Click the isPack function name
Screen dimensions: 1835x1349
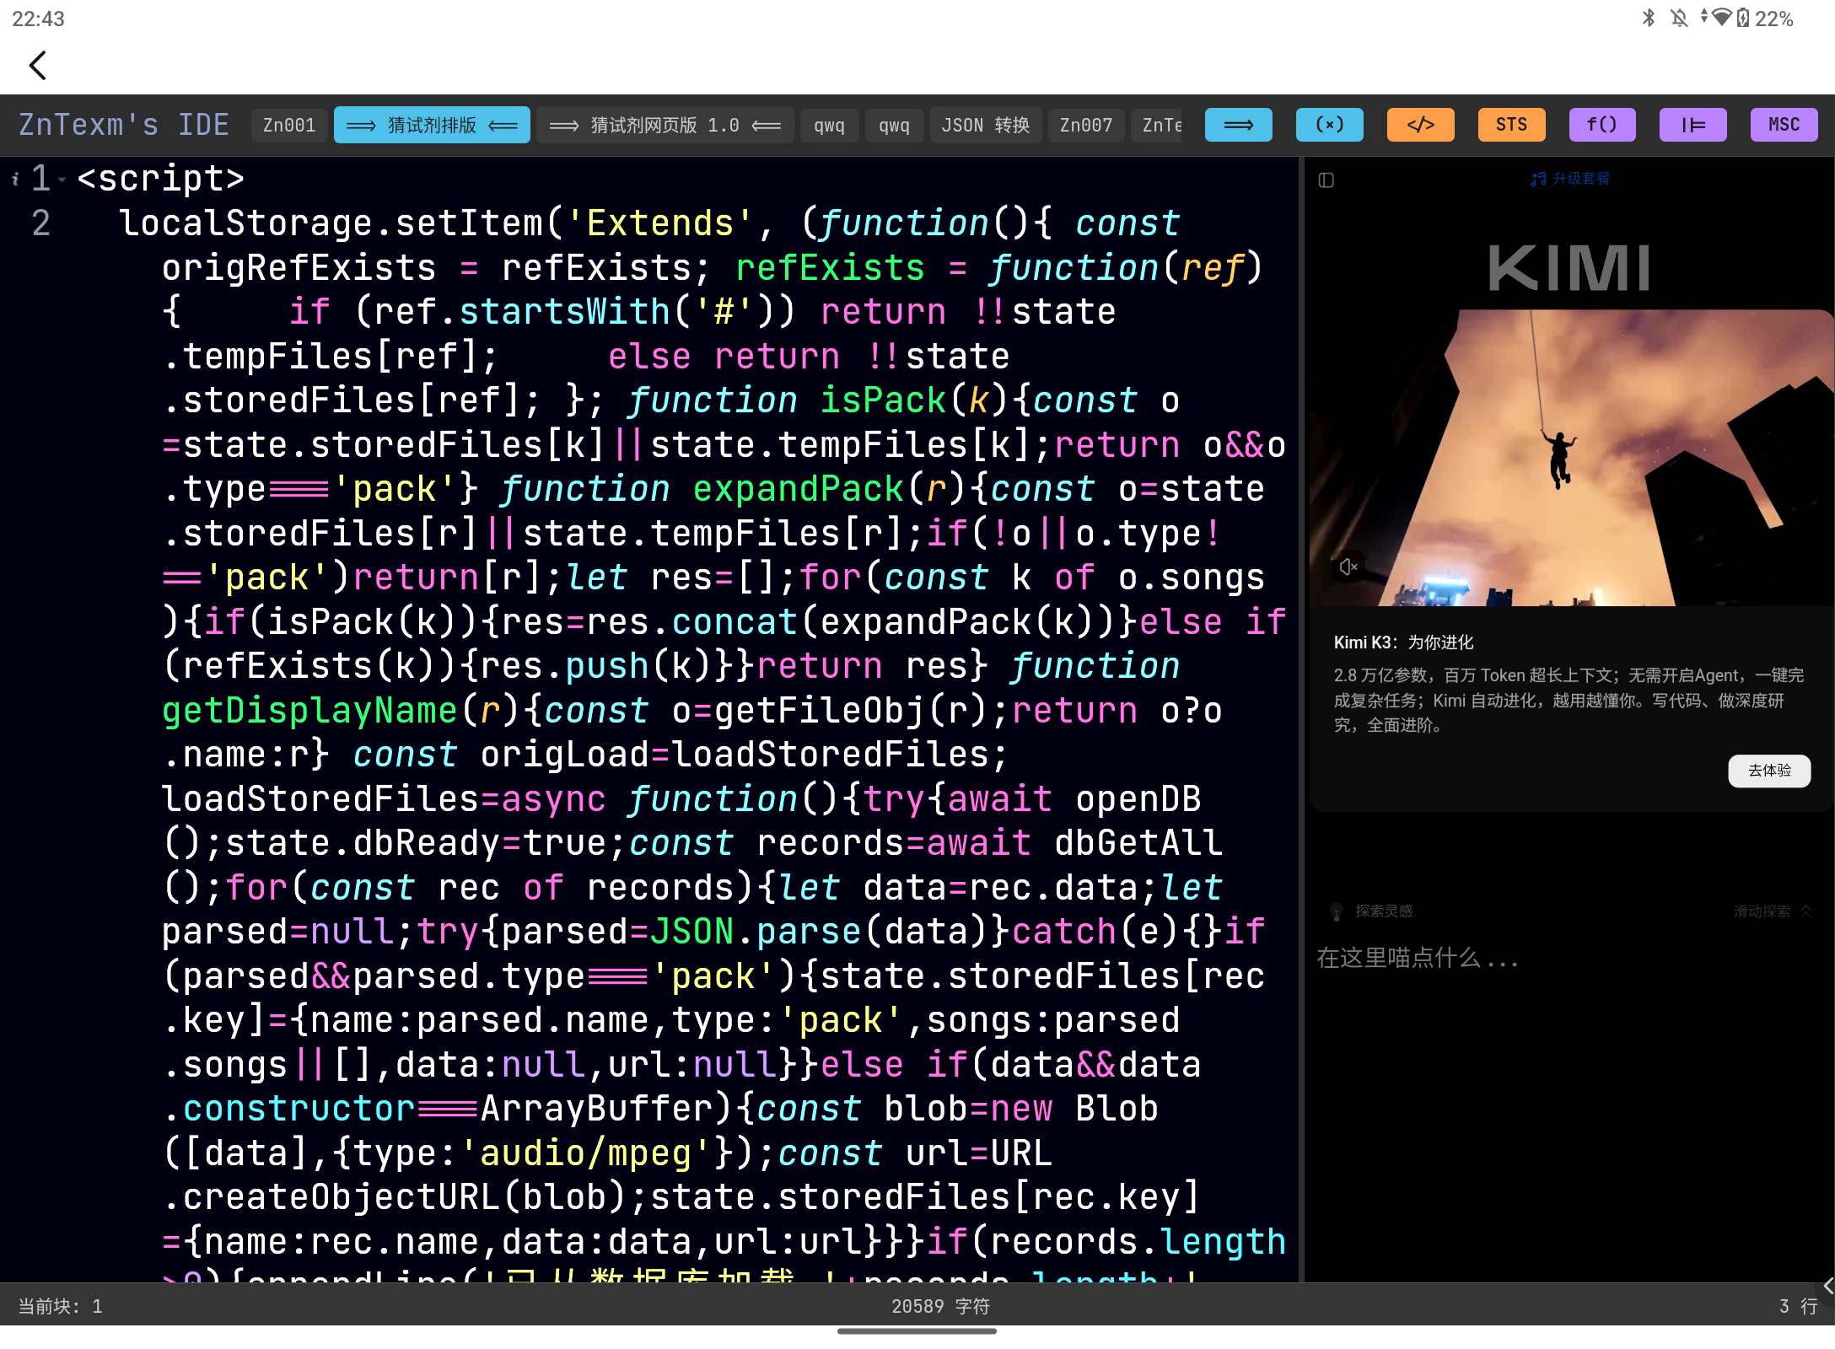883,400
